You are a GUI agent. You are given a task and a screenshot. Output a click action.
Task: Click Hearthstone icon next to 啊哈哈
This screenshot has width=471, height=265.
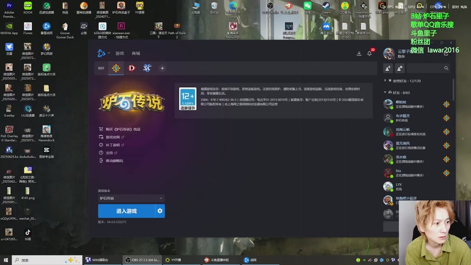click(446, 104)
